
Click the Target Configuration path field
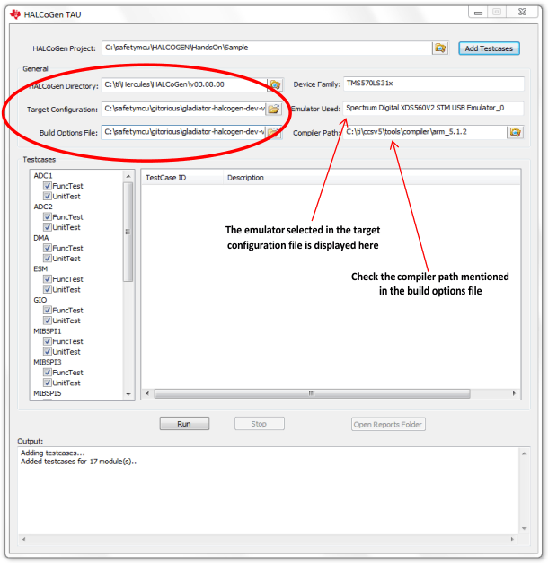tap(183, 109)
